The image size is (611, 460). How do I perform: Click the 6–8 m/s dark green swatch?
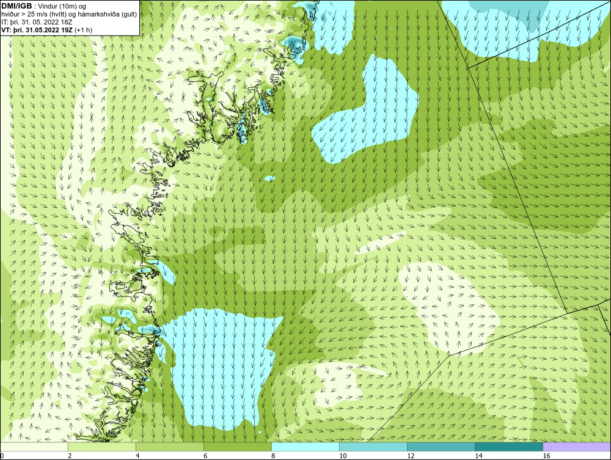237,447
